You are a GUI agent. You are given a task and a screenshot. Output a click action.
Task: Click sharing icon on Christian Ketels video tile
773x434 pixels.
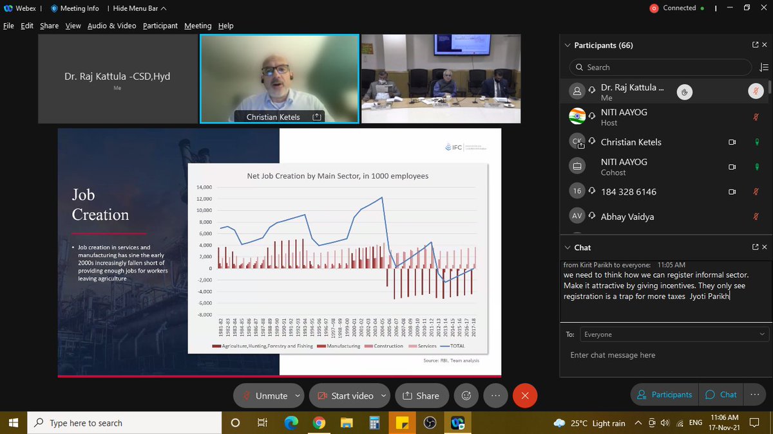pyautogui.click(x=316, y=117)
